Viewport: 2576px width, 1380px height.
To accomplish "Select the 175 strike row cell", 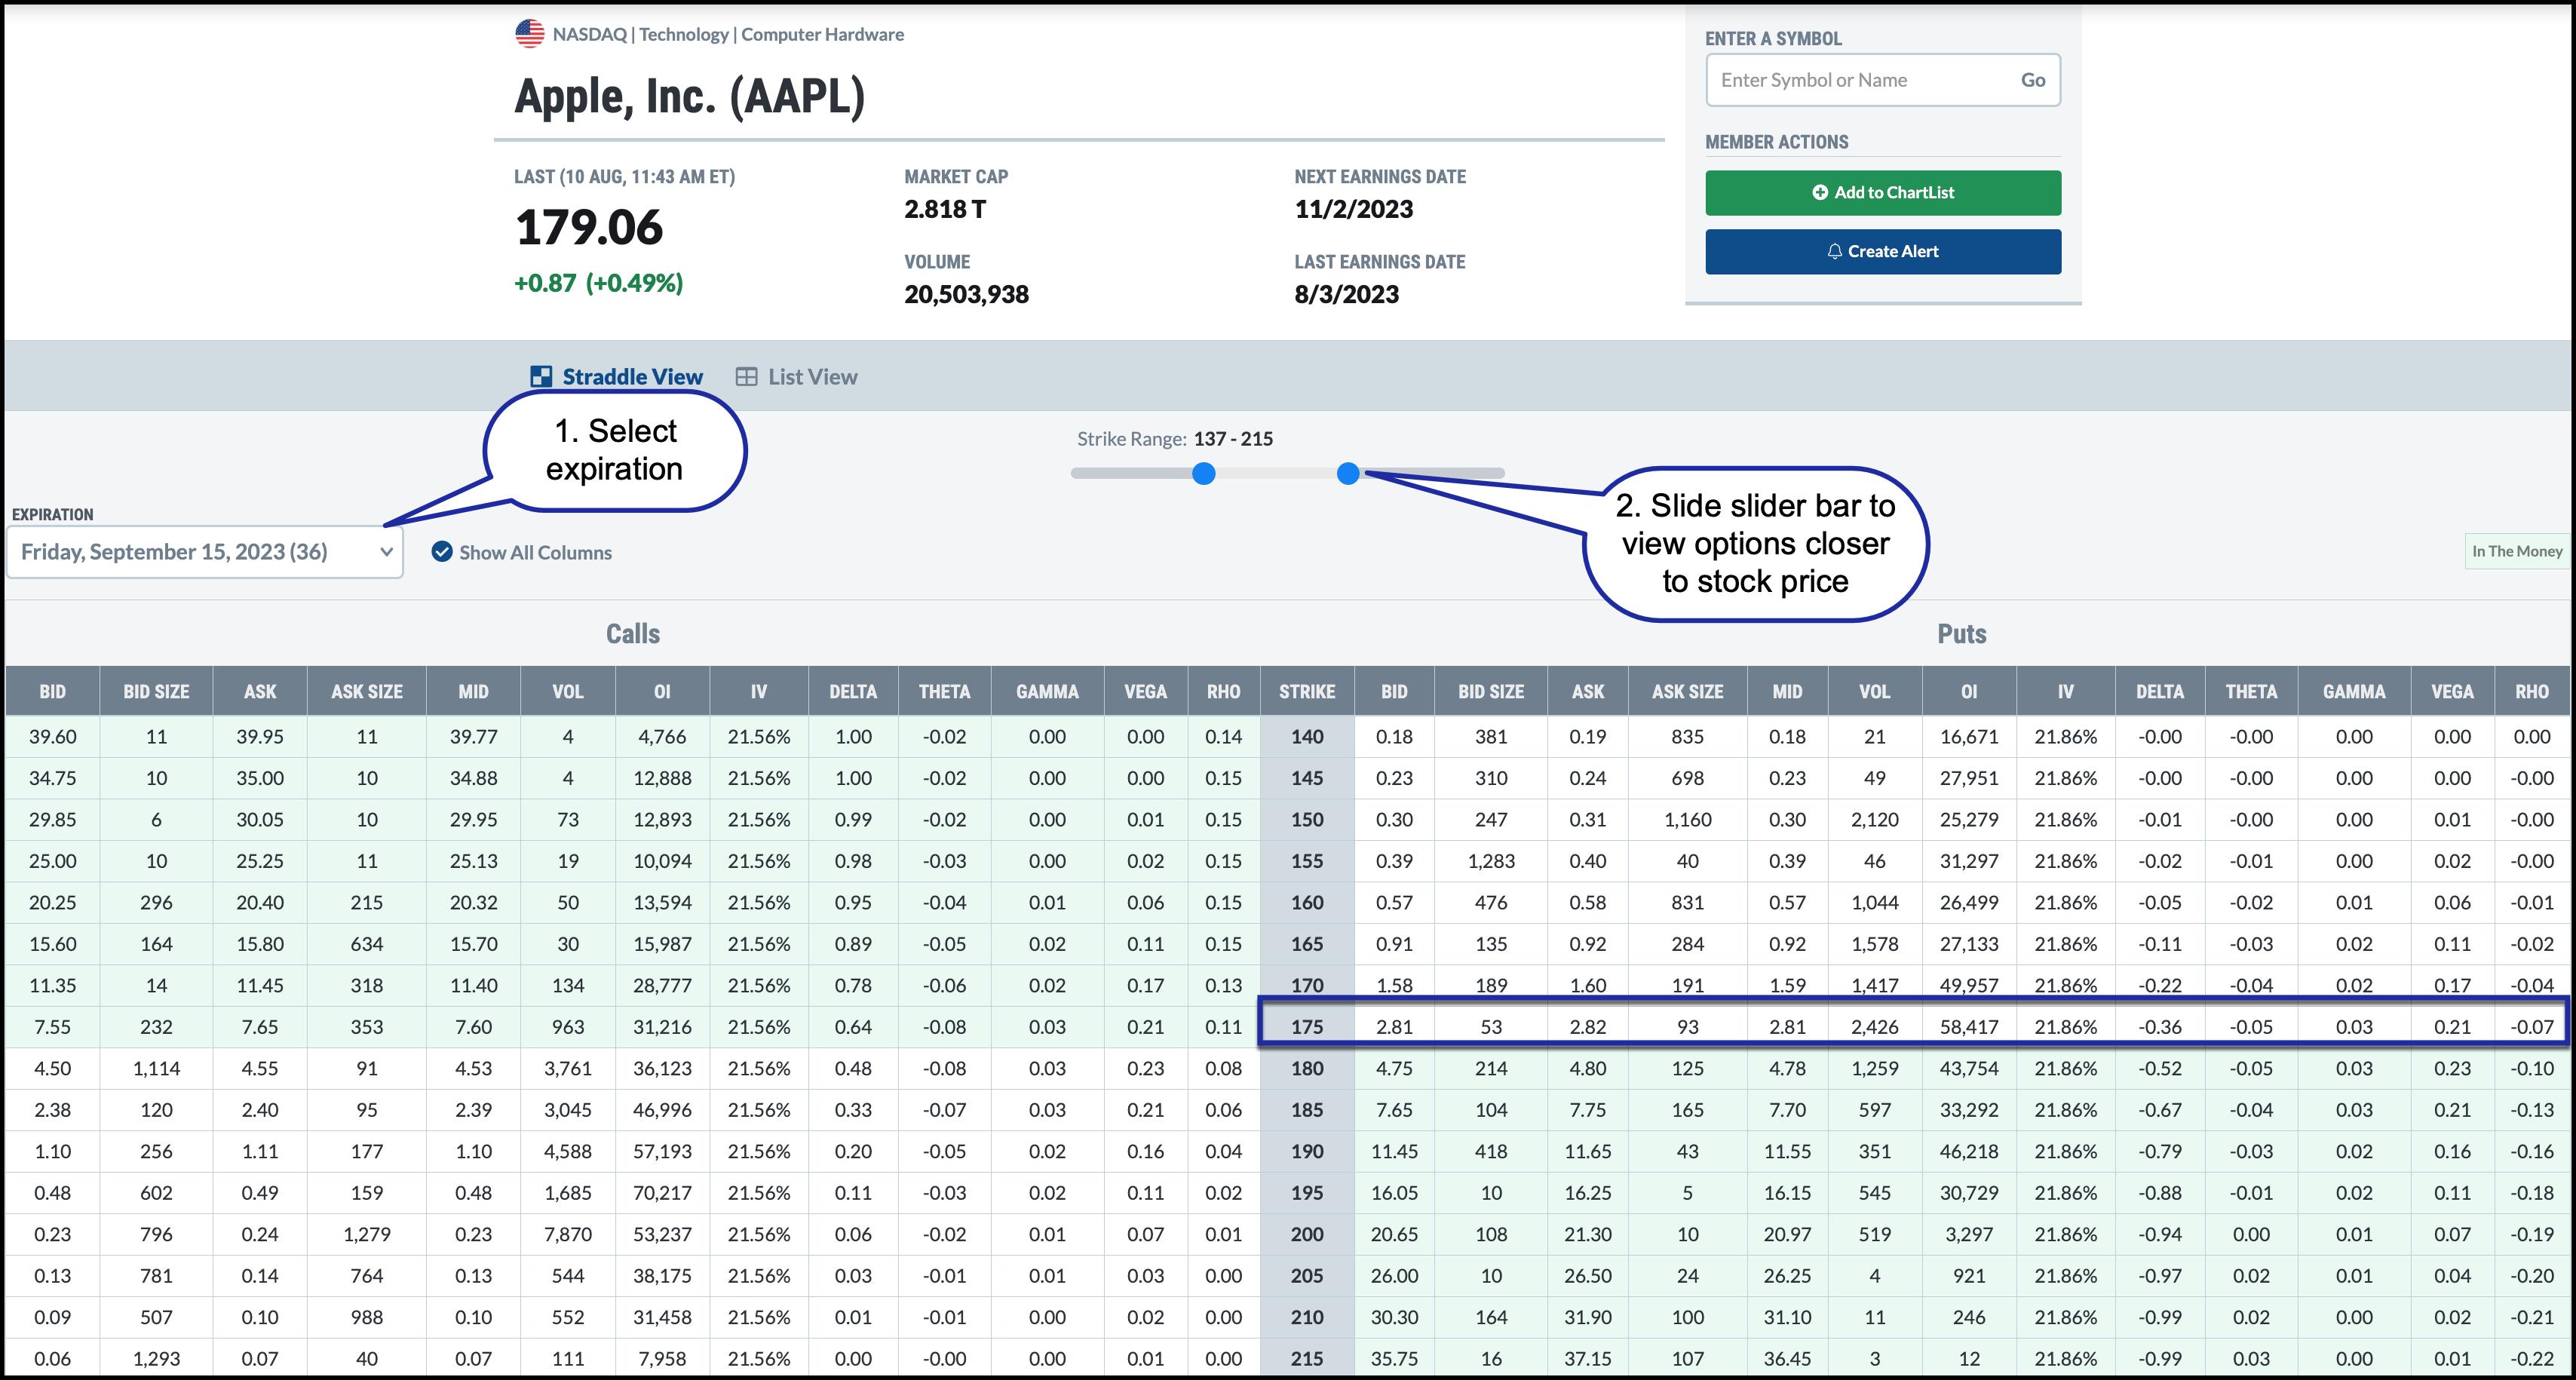I will point(1306,1027).
